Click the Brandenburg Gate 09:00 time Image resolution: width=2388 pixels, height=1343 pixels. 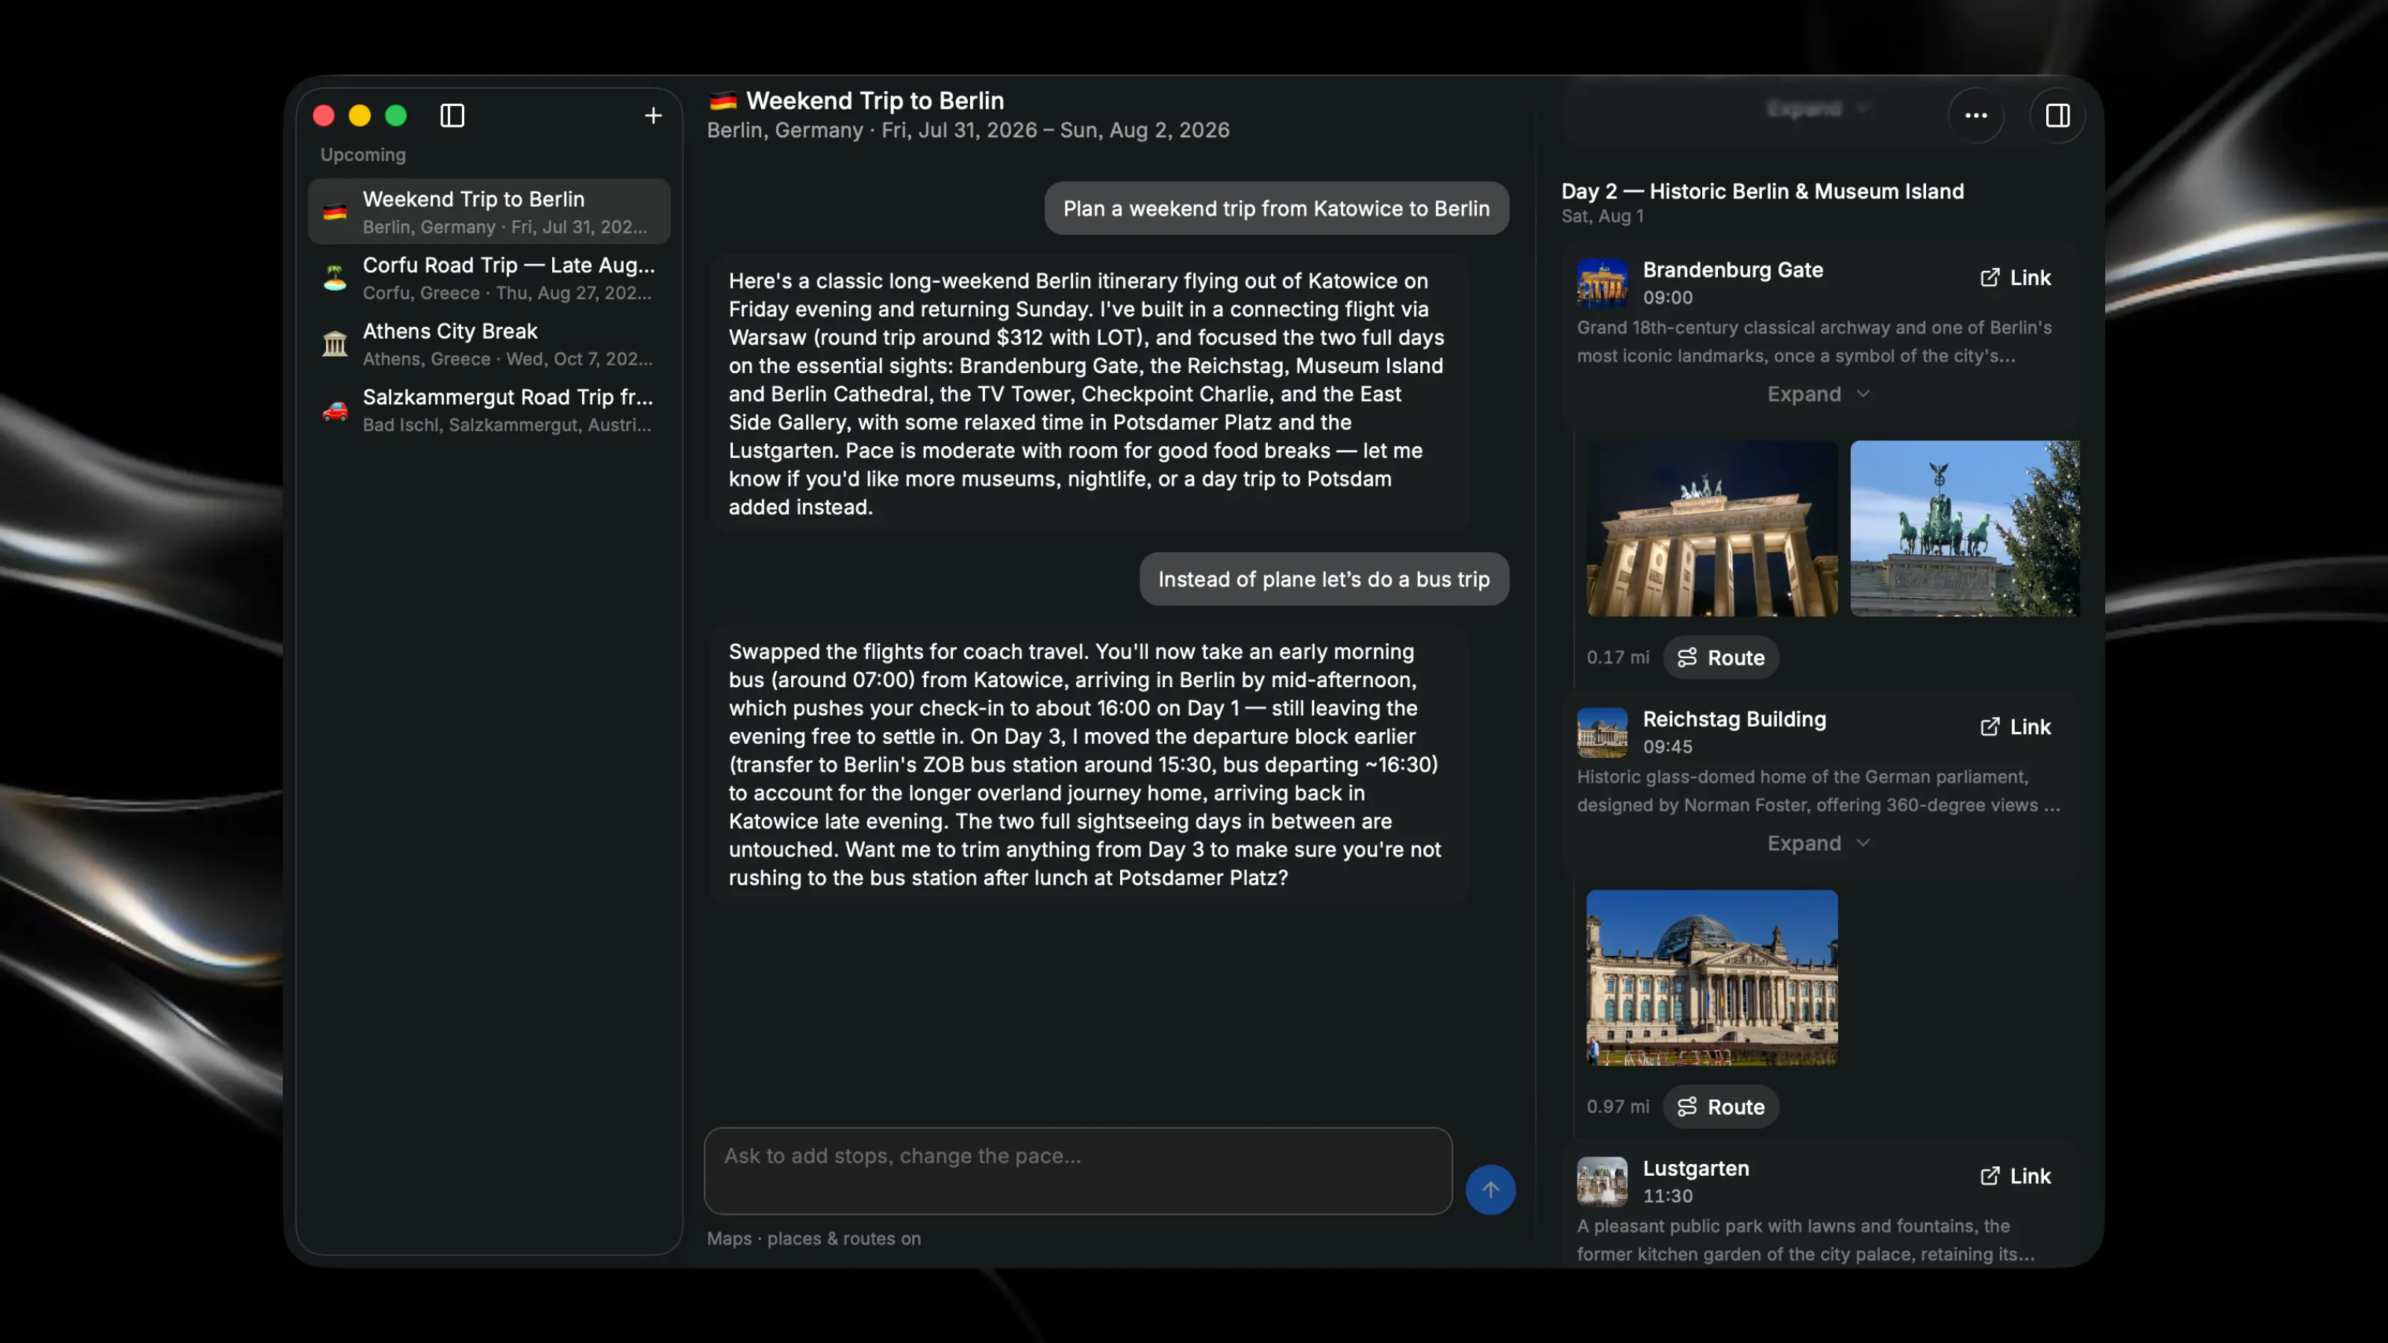click(x=1667, y=298)
